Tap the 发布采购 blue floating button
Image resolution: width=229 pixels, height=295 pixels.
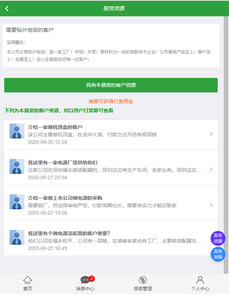[x=218, y=254]
